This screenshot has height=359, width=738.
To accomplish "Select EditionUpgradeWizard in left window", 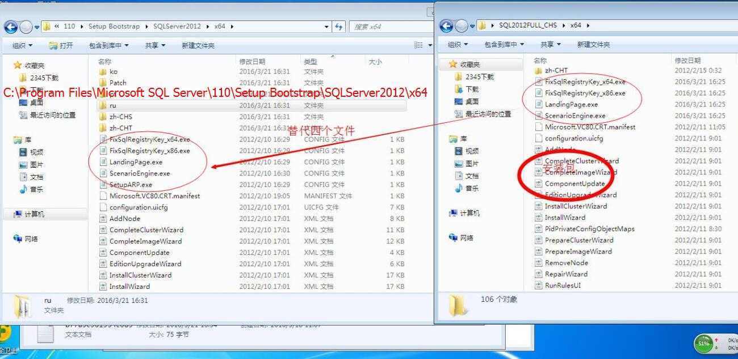I will [145, 264].
